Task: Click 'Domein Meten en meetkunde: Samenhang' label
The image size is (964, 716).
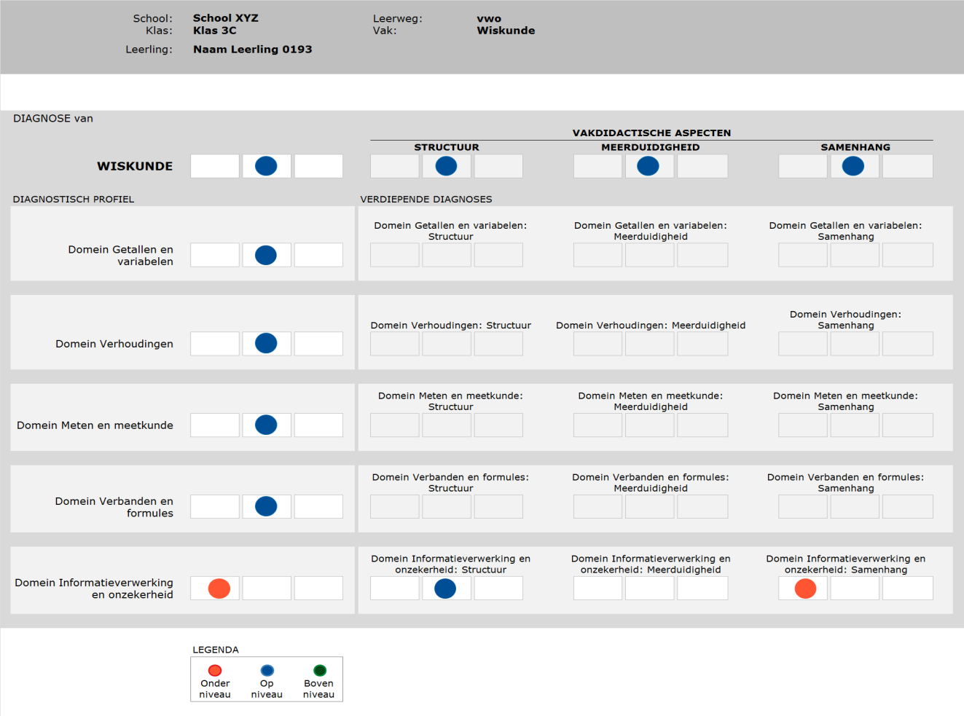Action: [845, 401]
